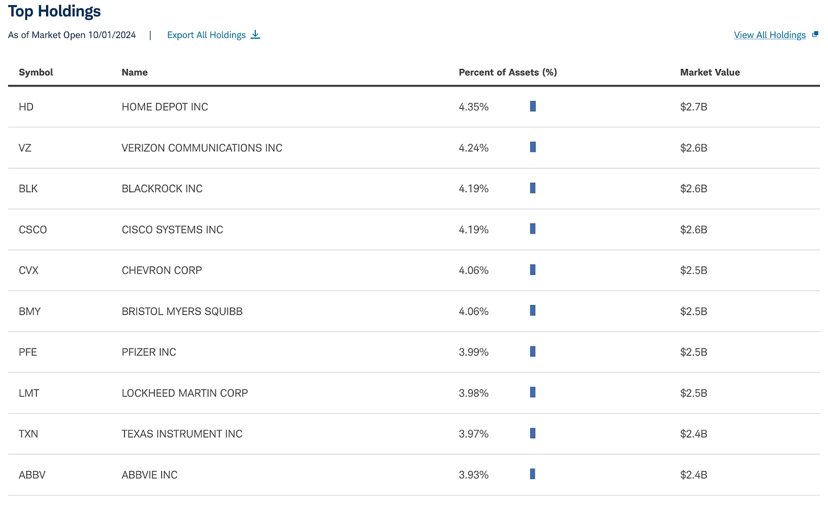The height and width of the screenshot is (508, 828).
Task: Click LOCKHEED MARTIN CORP name
Action: tap(185, 393)
